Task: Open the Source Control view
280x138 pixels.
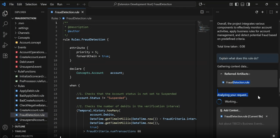Action: 5,35
